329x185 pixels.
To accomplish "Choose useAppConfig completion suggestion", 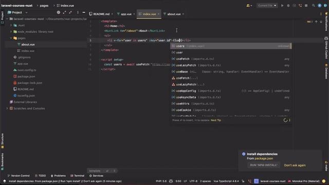I will point(231,91).
